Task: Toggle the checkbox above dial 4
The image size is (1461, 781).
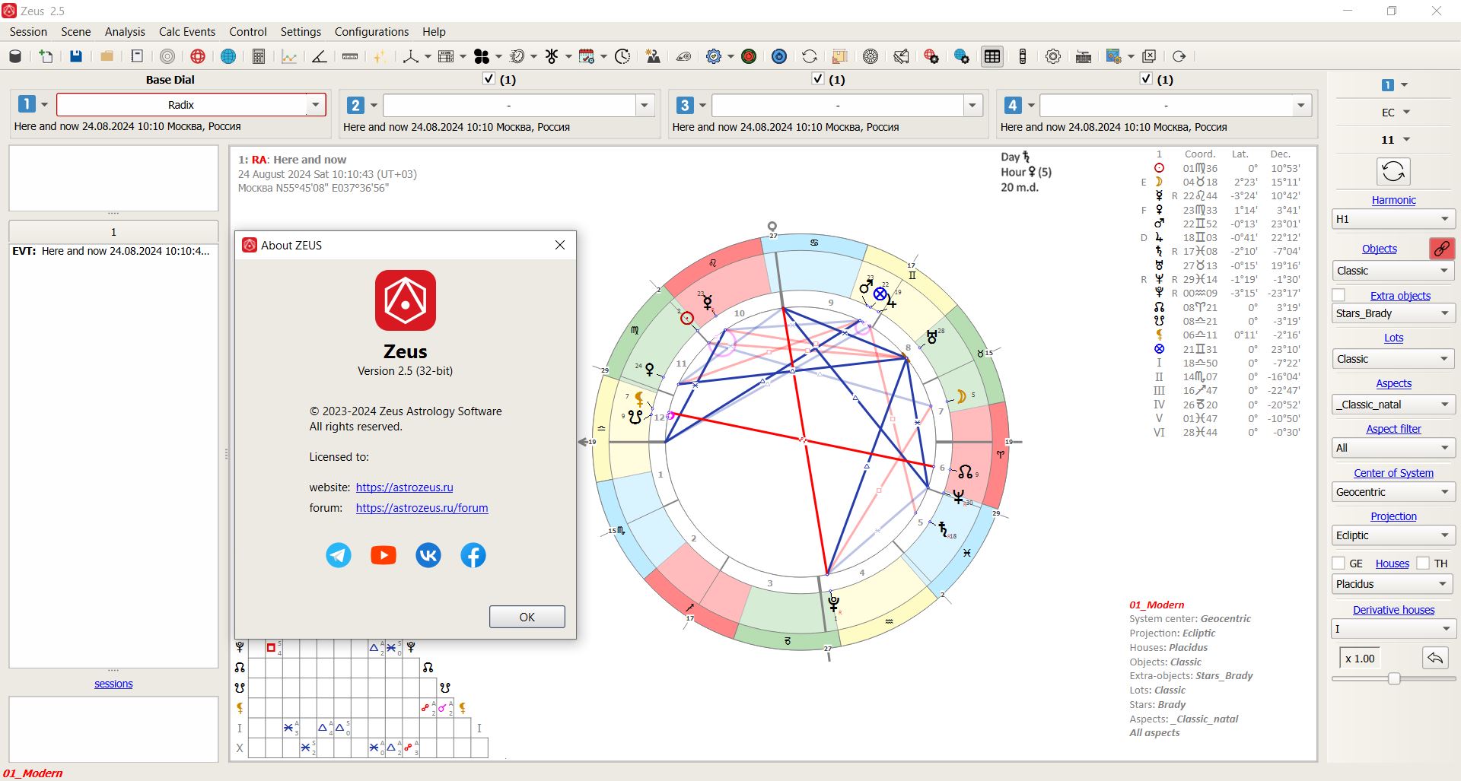Action: point(1146,78)
